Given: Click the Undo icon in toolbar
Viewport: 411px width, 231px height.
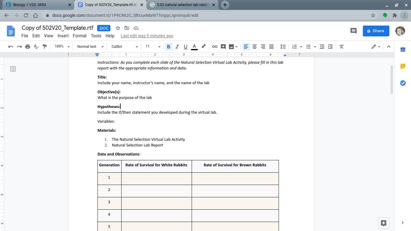Looking at the screenshot, I should pos(11,47).
